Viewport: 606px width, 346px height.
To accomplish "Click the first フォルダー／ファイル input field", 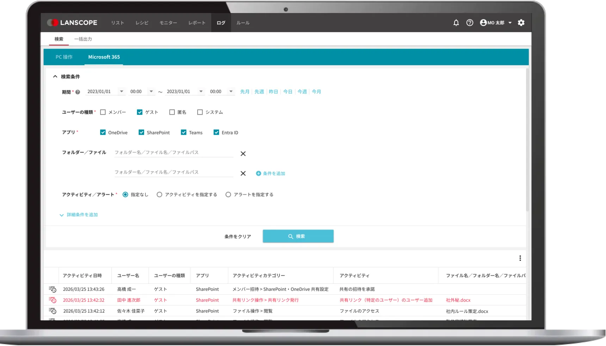I will pyautogui.click(x=173, y=152).
